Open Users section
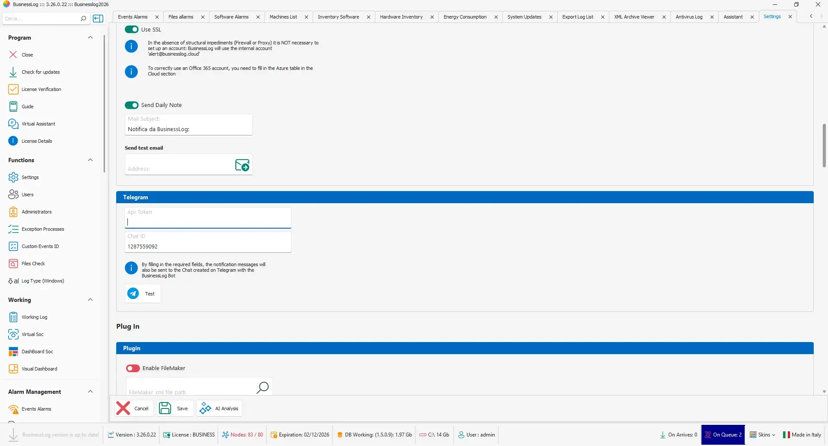The image size is (828, 446). (27, 195)
